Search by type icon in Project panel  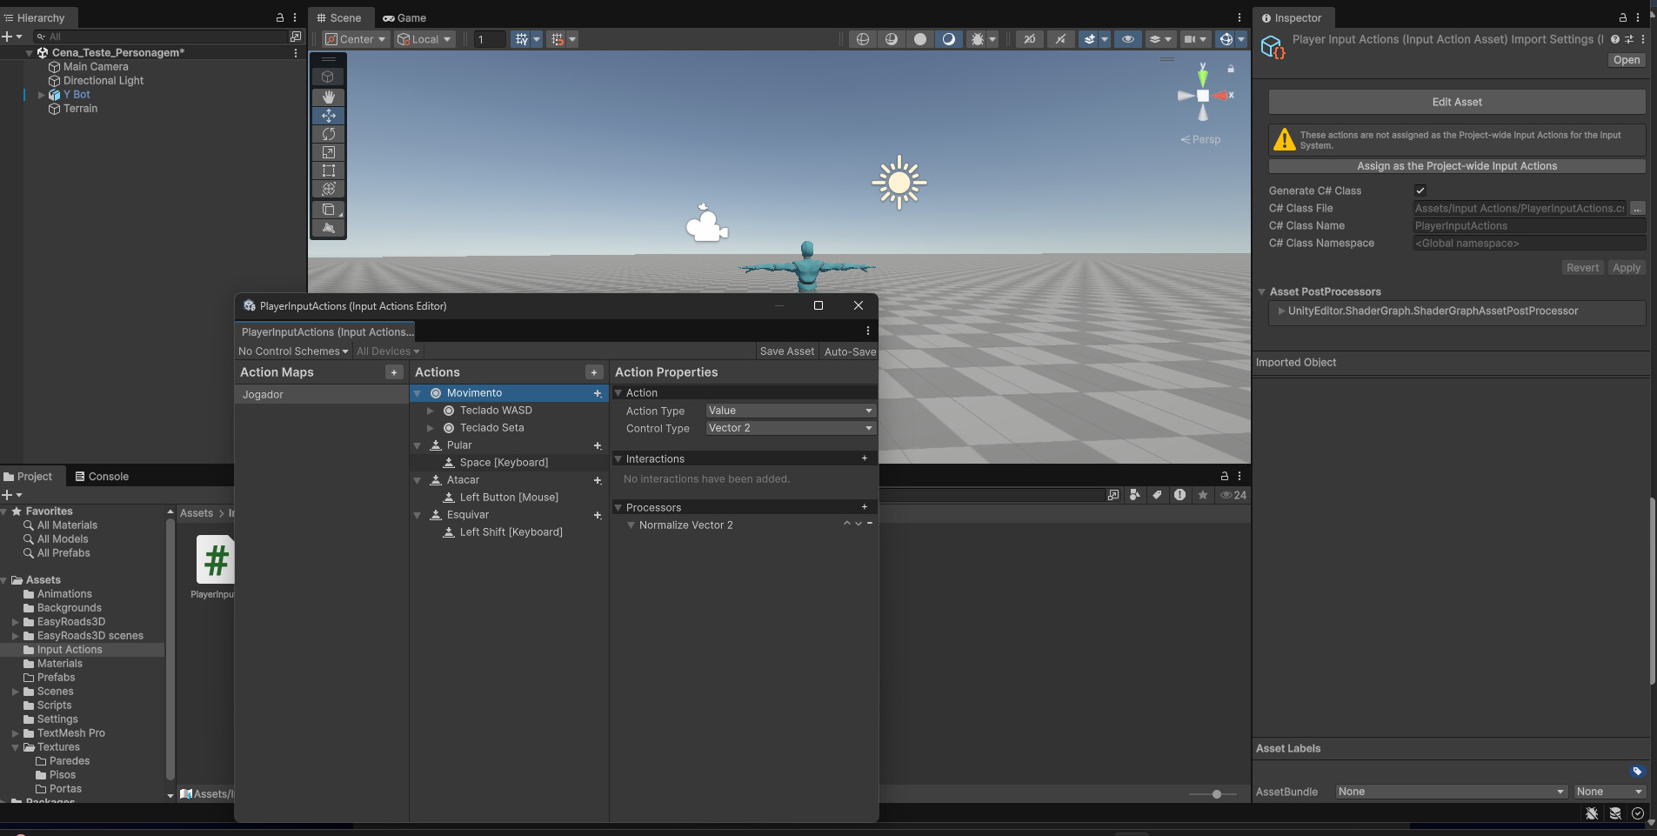tap(1135, 495)
